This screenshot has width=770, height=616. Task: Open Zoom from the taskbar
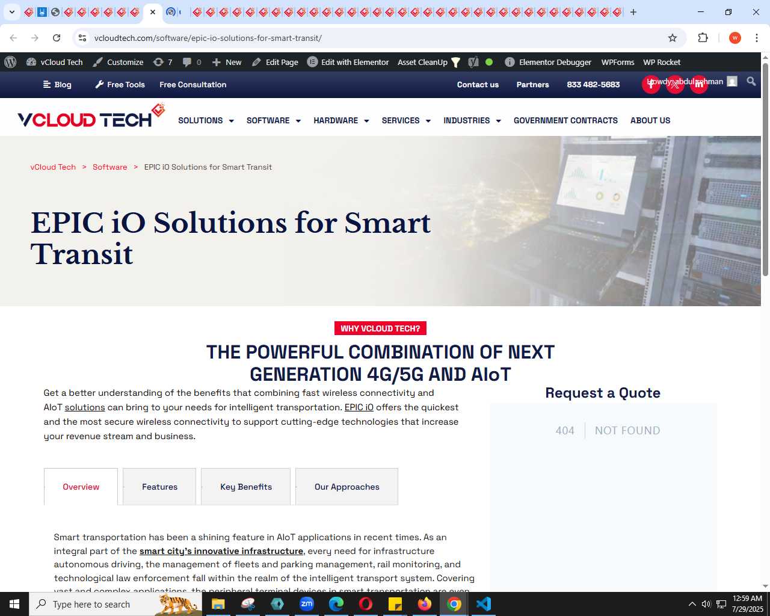pos(307,604)
